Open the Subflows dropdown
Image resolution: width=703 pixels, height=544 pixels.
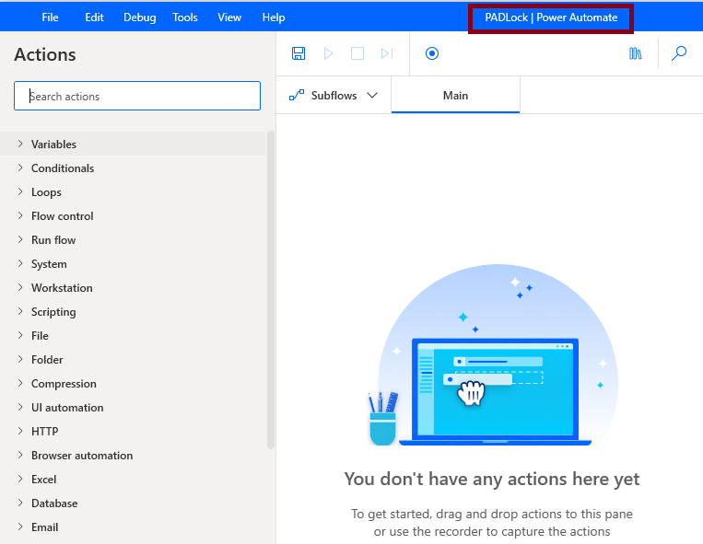coord(334,96)
